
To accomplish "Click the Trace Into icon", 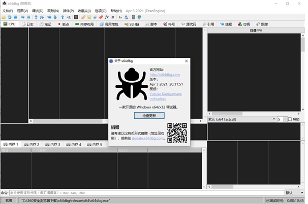I will (49, 17).
